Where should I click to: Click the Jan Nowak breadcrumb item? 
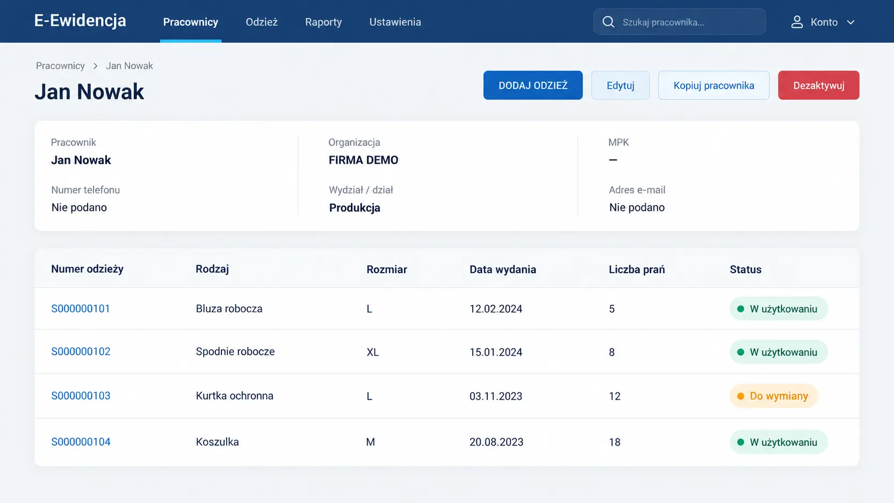point(129,66)
